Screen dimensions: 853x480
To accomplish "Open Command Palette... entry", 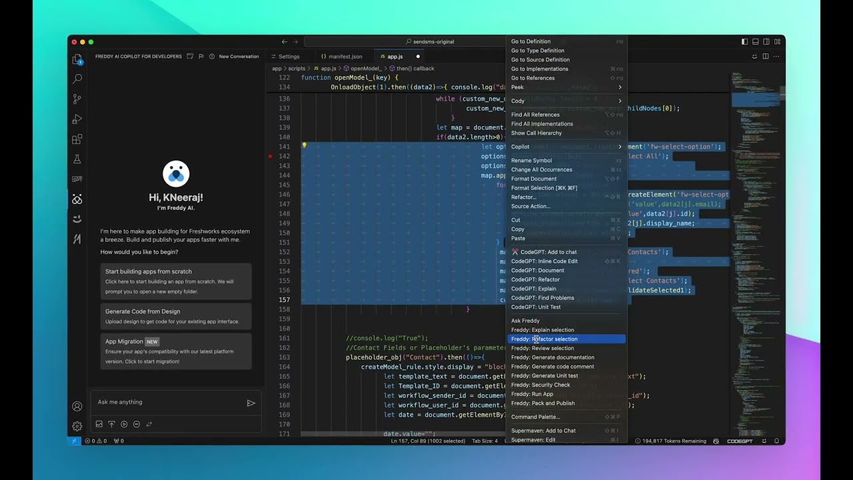I will pyautogui.click(x=566, y=417).
